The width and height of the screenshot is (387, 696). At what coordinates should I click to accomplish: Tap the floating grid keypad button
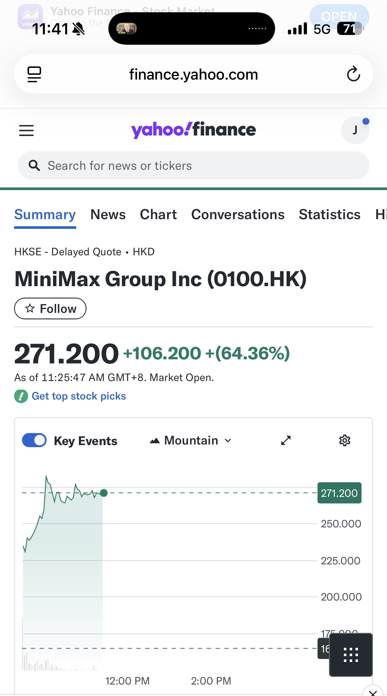pos(351,655)
